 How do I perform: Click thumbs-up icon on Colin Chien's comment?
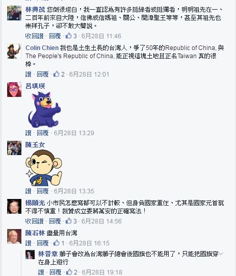(x=56, y=74)
